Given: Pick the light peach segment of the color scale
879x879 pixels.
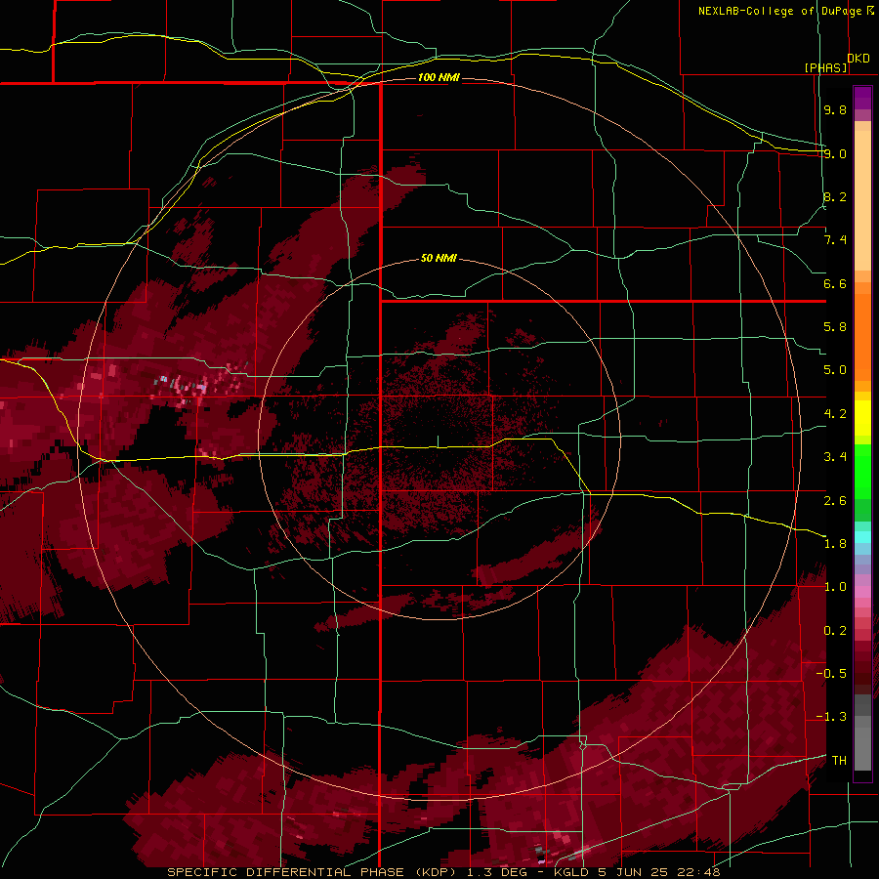Looking at the screenshot, I should (862, 200).
